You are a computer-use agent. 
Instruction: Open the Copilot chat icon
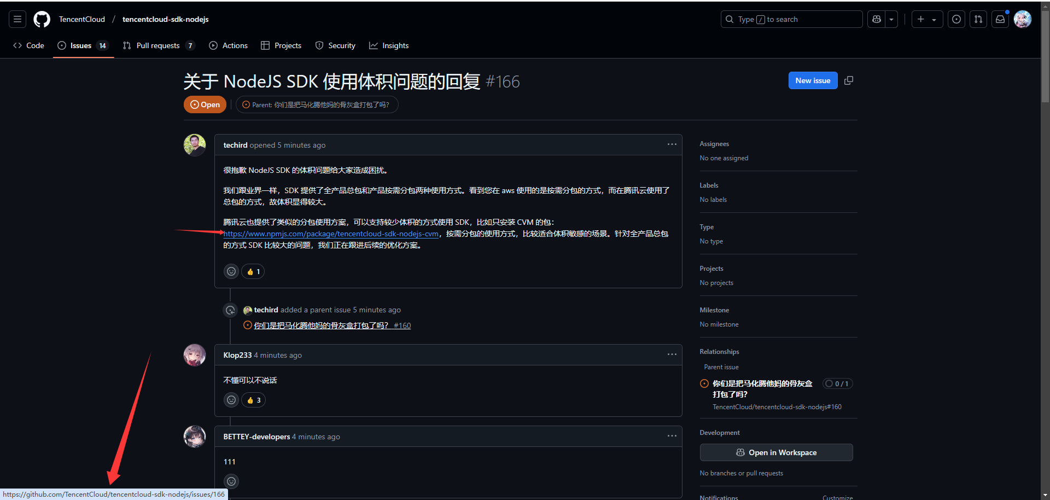click(877, 19)
